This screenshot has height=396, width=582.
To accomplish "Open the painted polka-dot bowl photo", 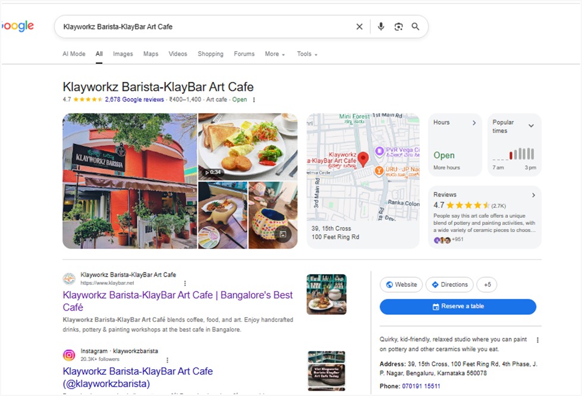I will point(273,215).
